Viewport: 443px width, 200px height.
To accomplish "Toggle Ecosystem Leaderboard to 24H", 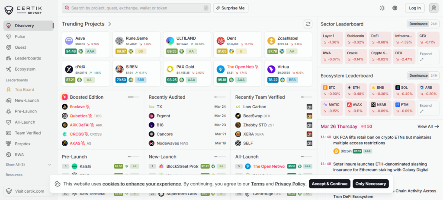I will [433, 75].
